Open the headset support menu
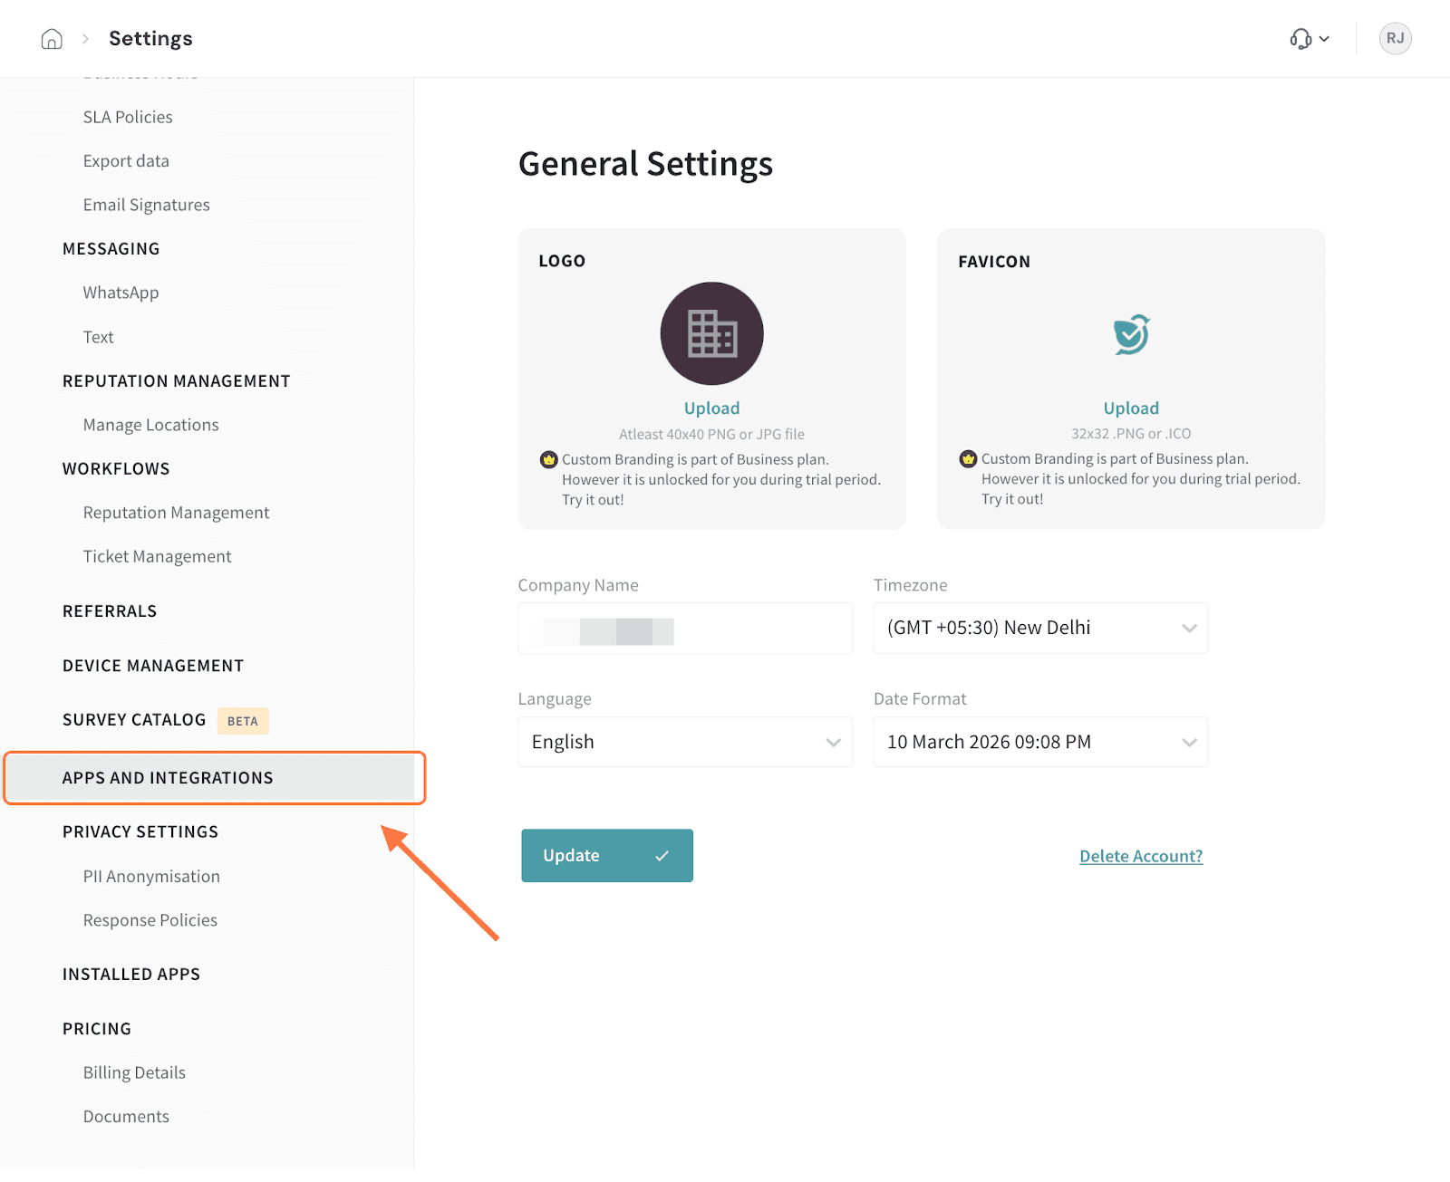1450x1182 pixels. 1309,39
